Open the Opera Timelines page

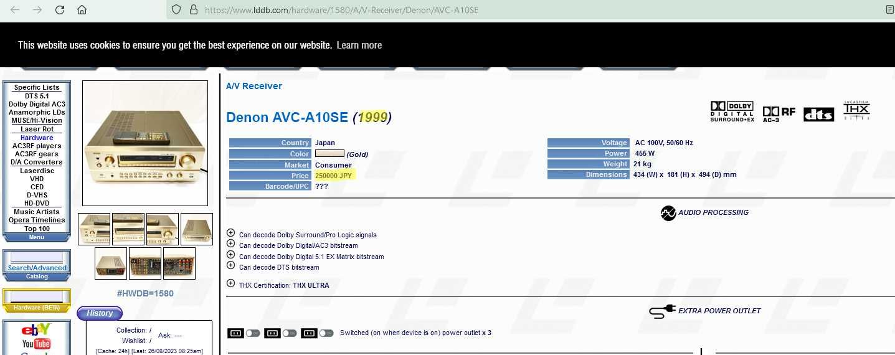coord(37,220)
